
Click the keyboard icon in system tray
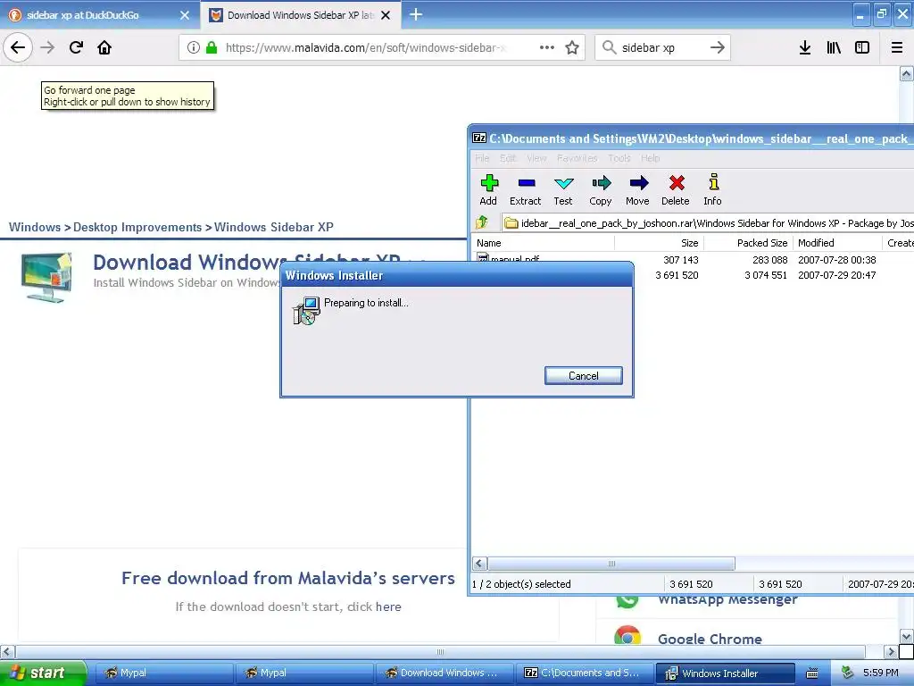point(812,673)
